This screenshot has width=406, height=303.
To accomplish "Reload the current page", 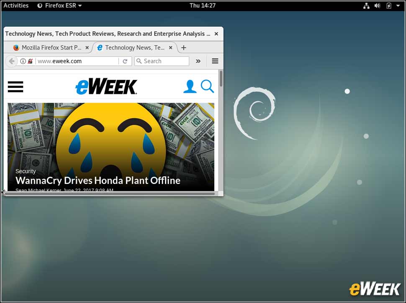I will pyautogui.click(x=125, y=61).
